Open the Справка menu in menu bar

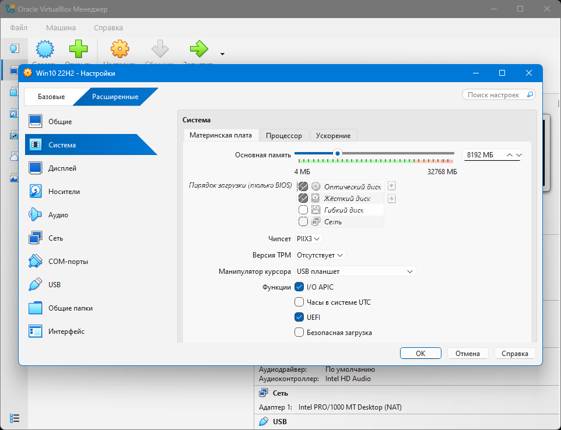tap(108, 27)
